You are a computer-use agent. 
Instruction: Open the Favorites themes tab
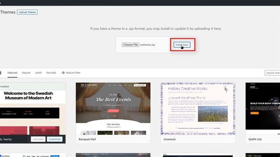click(x=51, y=73)
